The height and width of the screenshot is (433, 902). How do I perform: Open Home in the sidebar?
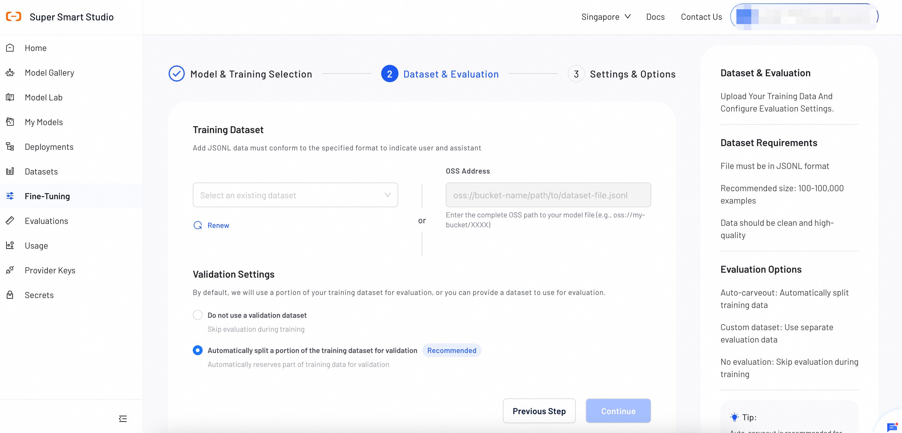71,48
